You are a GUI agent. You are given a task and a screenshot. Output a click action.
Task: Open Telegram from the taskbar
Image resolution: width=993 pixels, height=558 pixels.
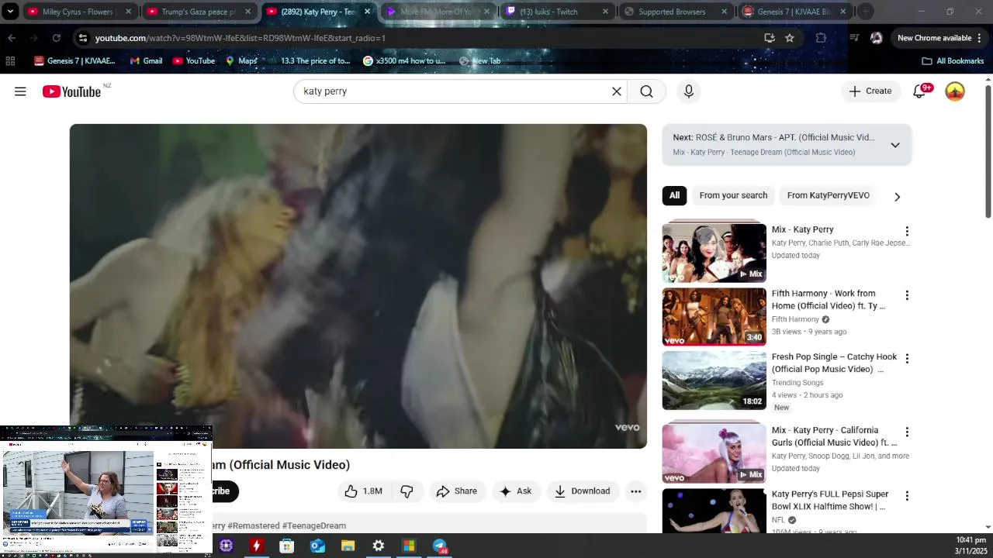[x=440, y=546]
